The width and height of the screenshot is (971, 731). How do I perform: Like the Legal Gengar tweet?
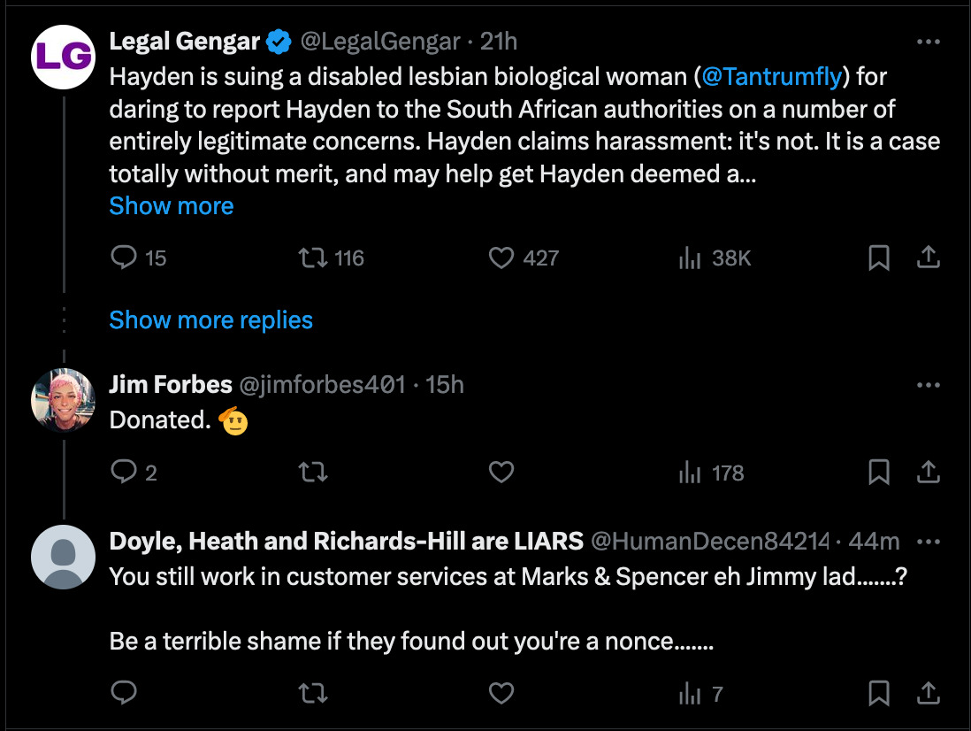click(x=501, y=258)
